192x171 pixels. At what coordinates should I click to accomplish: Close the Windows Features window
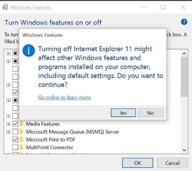[x=183, y=7]
